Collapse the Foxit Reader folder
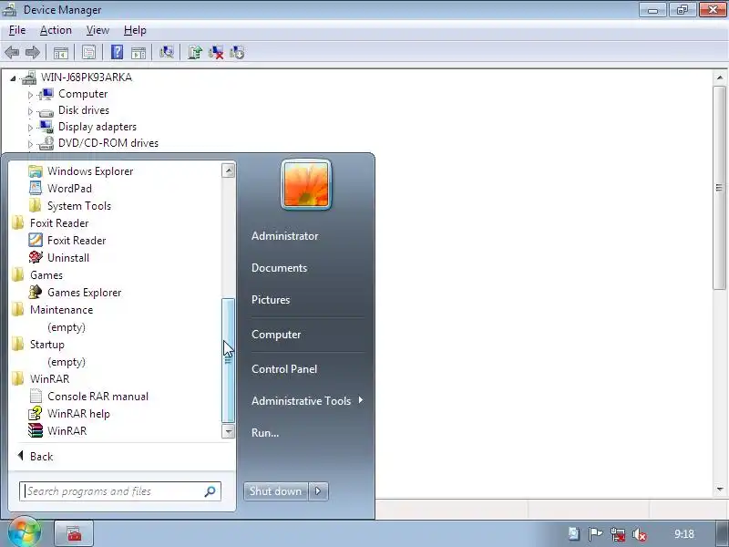Image resolution: width=729 pixels, height=547 pixels. pos(58,223)
